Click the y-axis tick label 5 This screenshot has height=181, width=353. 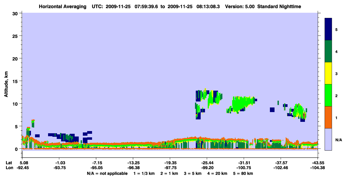pos(17,126)
